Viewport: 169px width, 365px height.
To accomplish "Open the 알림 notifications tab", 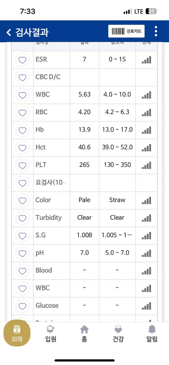I will (152, 334).
